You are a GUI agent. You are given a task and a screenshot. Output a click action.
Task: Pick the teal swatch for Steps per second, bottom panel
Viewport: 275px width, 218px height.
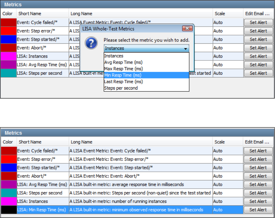point(9,193)
